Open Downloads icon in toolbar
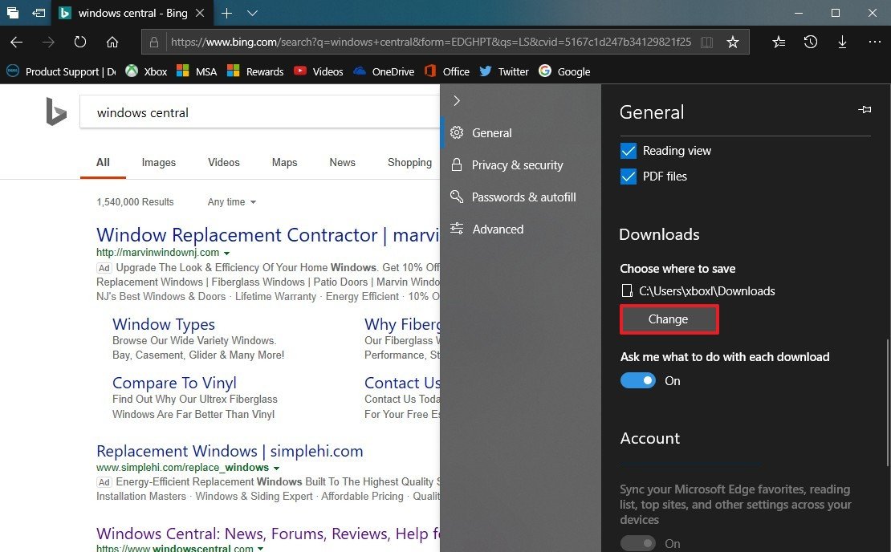Screen dimensions: 891x552 pyautogui.click(x=843, y=42)
